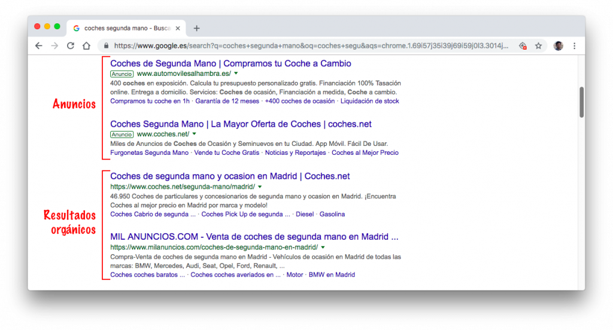Image resolution: width=613 pixels, height=330 pixels.
Task: Click the 'Motor' sitelink
Action: [x=295, y=274]
